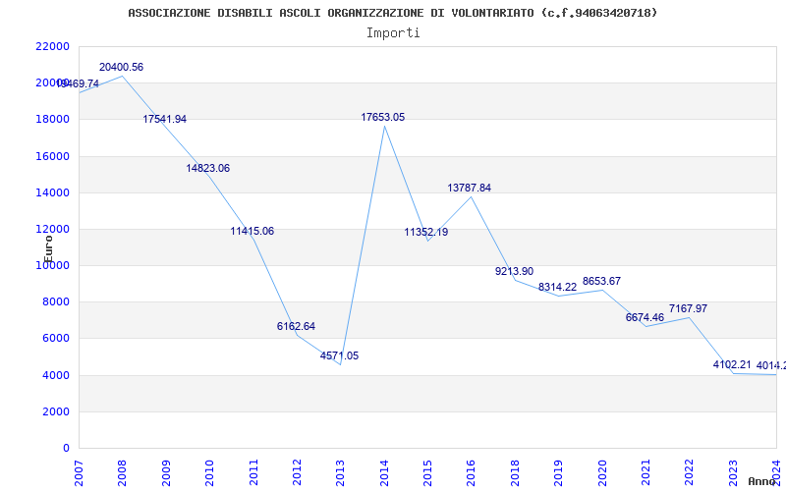Select data label 8653.67
The height and width of the screenshot is (491, 786).
(x=601, y=282)
